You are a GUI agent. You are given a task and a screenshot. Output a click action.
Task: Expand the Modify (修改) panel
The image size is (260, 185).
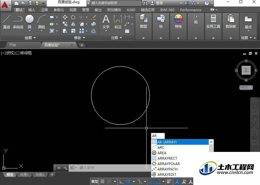pos(79,38)
